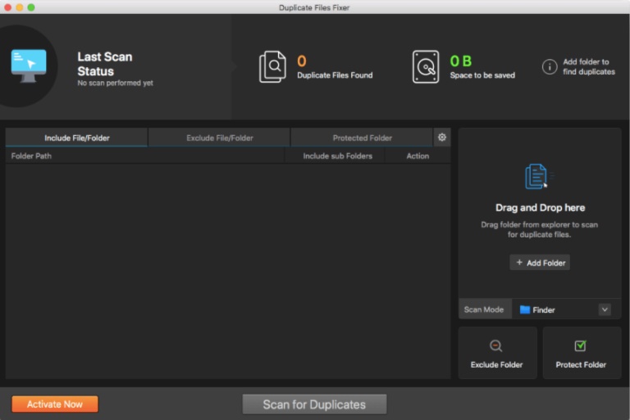This screenshot has width=630, height=420.
Task: Click the 'Duplicate Files Found' label
Action: pyautogui.click(x=335, y=75)
